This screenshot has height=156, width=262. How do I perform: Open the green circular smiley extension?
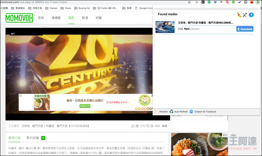click(233, 2)
